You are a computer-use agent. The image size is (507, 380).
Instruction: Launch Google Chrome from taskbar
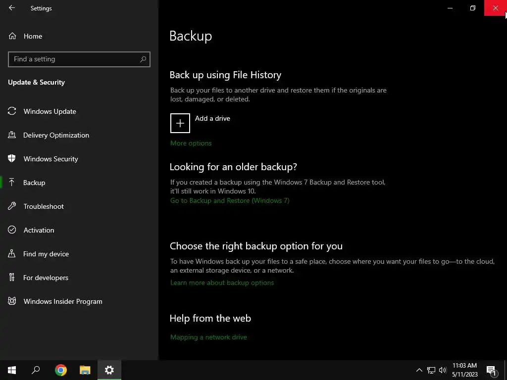(61, 370)
